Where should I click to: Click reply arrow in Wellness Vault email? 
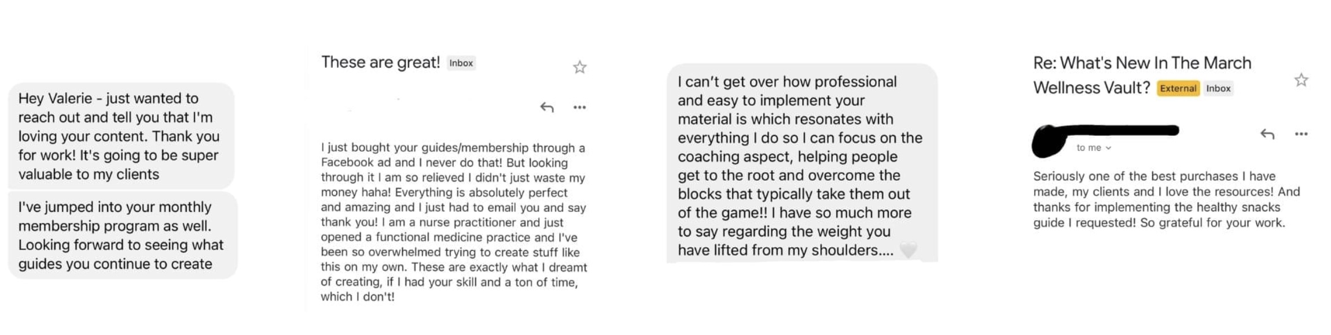[x=1267, y=134]
